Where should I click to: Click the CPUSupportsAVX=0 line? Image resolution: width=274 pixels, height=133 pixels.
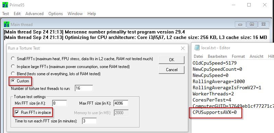215,112
